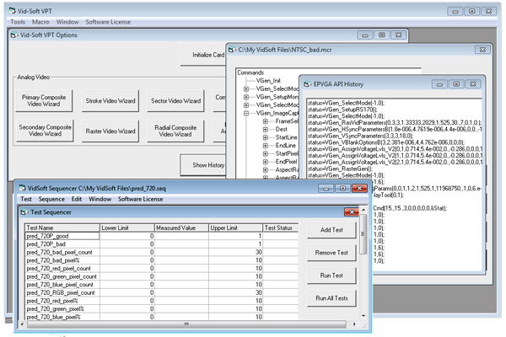Click VidSoft Sequencer title bar icon

click(22, 188)
